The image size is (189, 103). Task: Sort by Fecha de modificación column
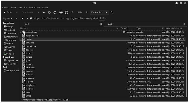[173, 28]
